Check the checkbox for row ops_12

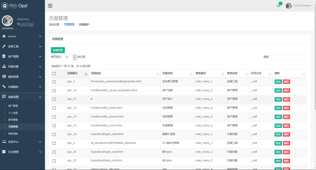(x=54, y=108)
